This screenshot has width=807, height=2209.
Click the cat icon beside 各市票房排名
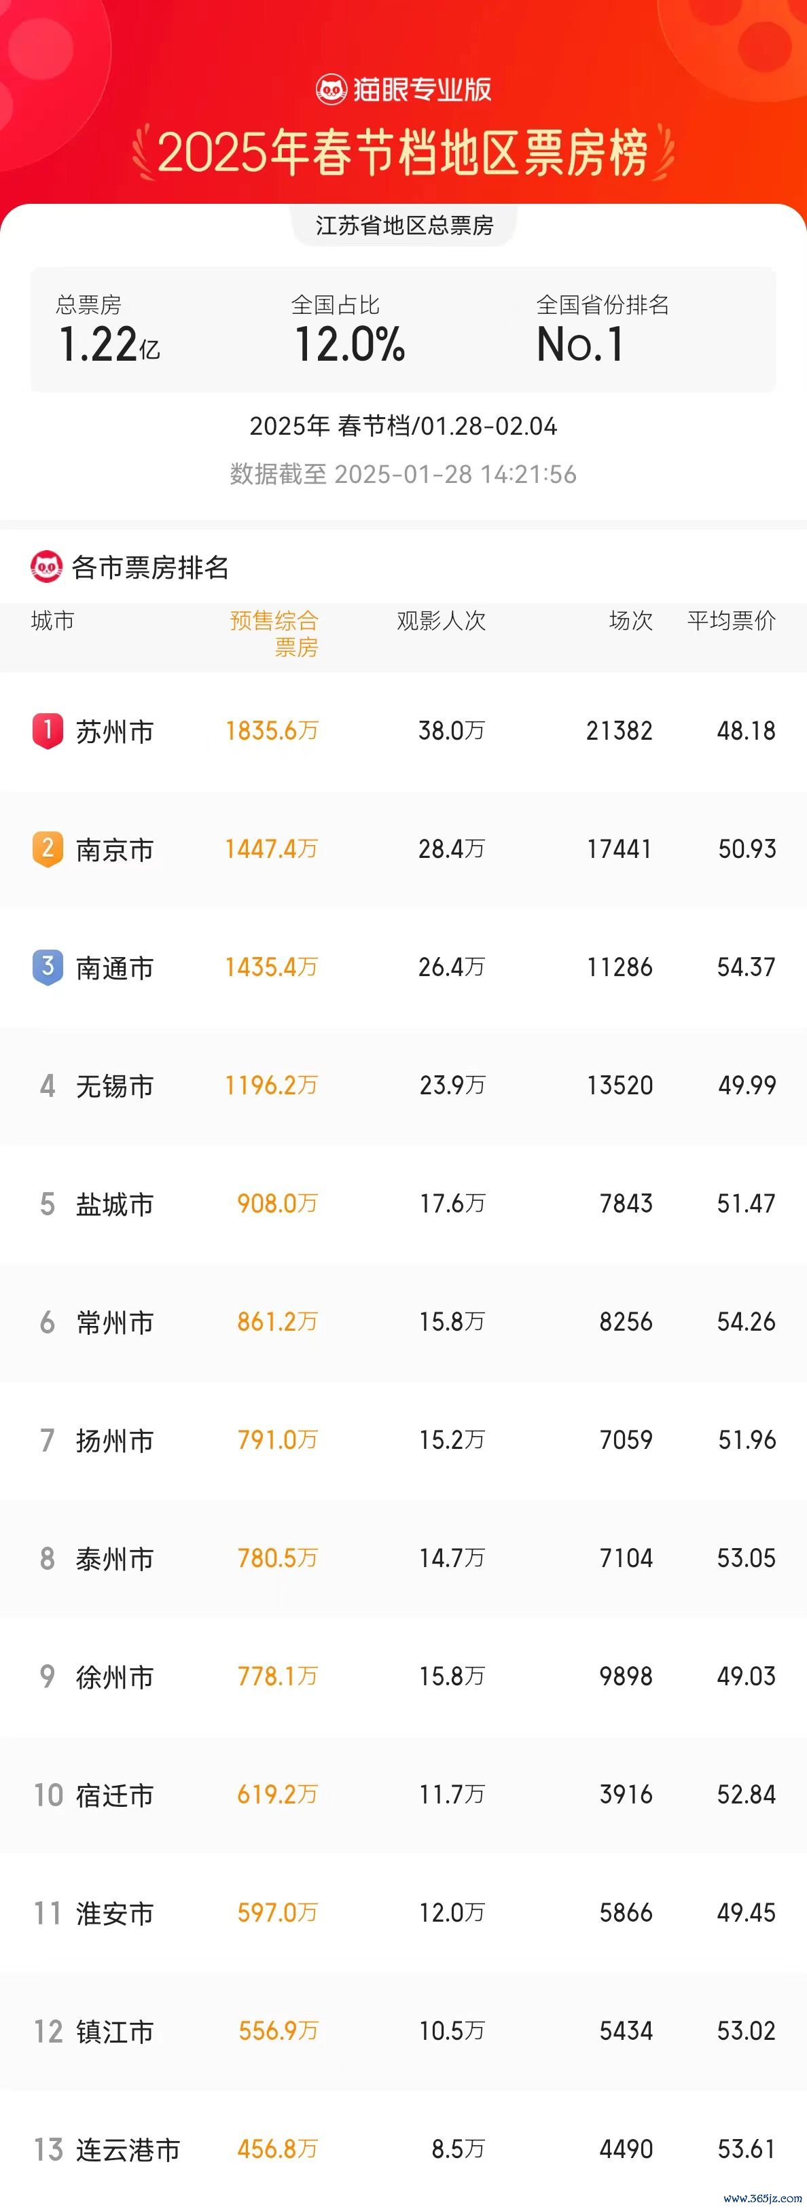[x=46, y=567]
